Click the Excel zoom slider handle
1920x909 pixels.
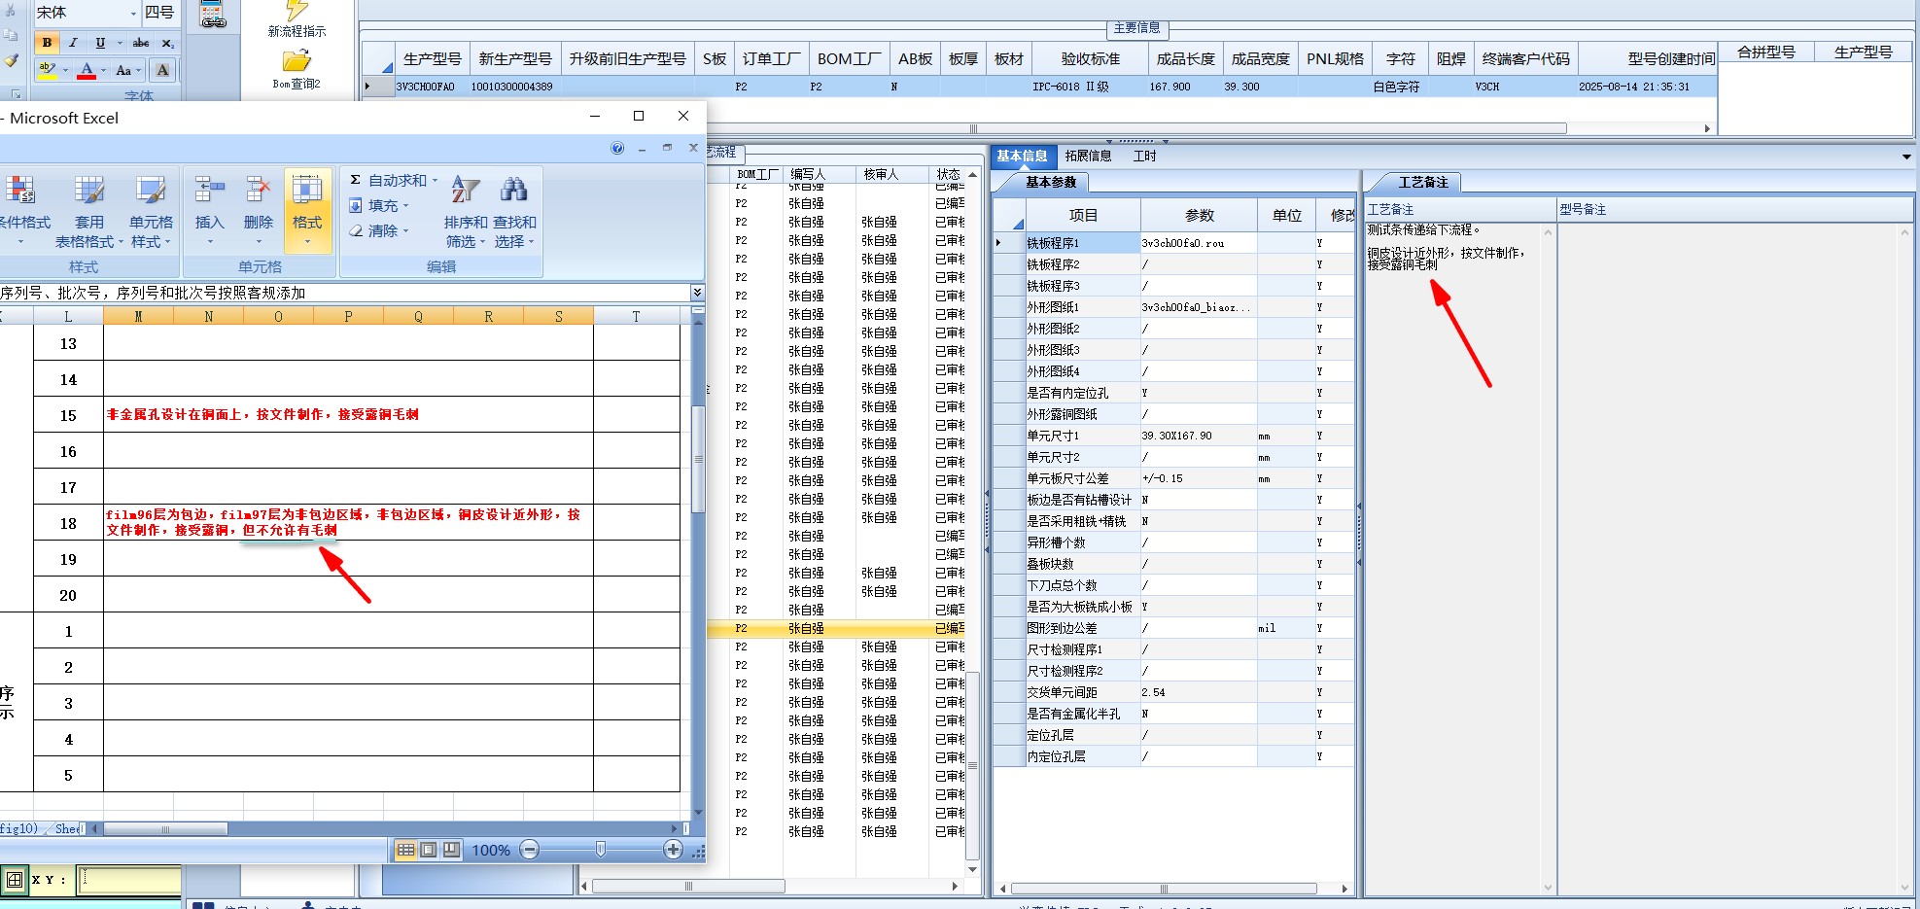tap(600, 850)
